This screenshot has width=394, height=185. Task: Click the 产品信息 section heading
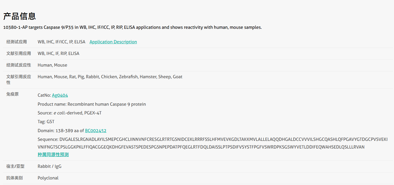coord(20,16)
